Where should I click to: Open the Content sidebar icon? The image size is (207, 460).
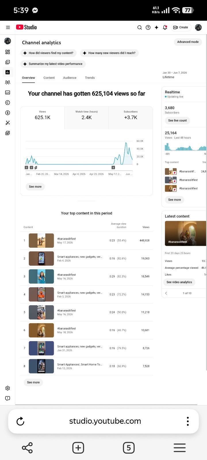[x=8, y=62]
